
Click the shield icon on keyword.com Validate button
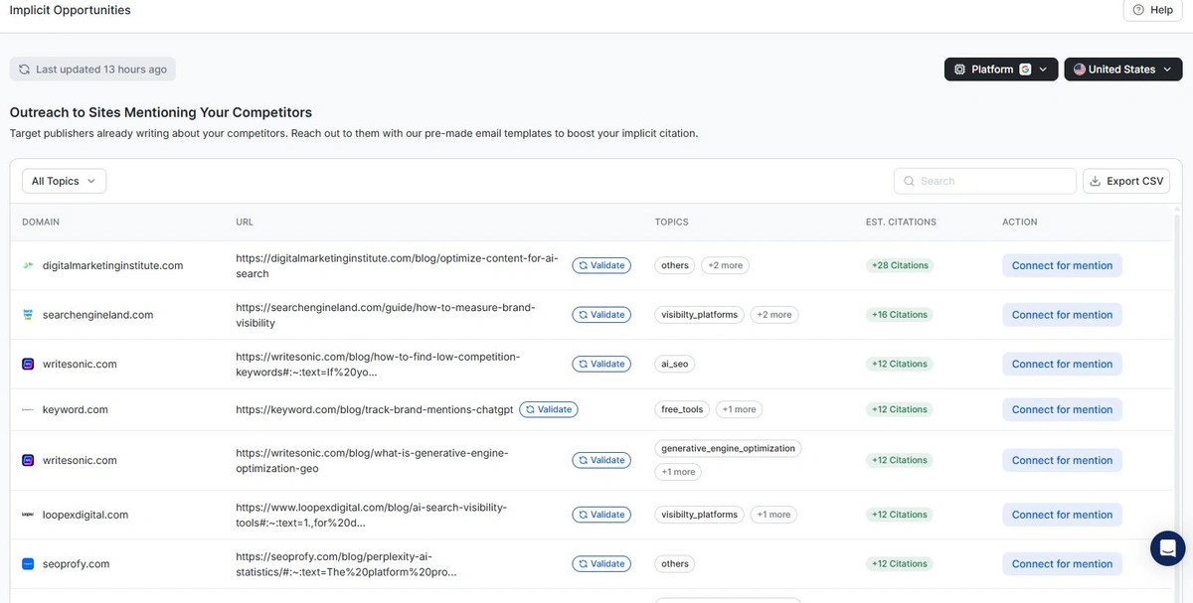point(530,408)
